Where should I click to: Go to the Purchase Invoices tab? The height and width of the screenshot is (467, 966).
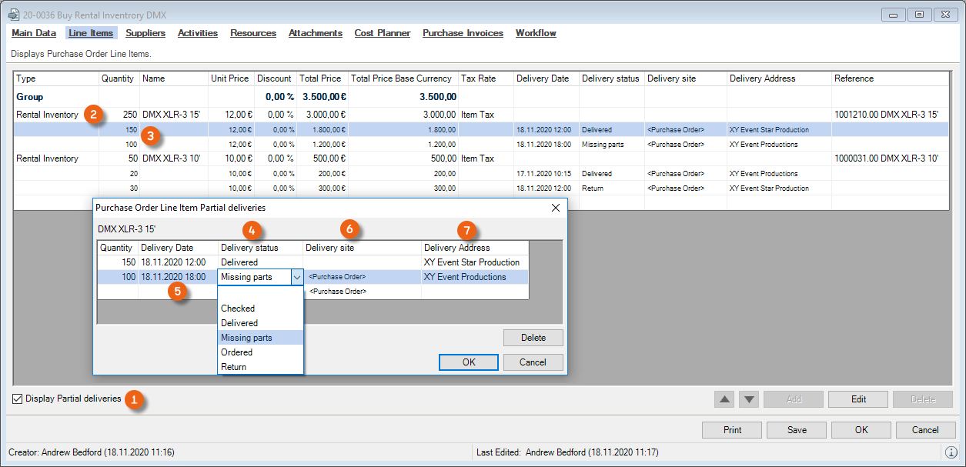(463, 33)
